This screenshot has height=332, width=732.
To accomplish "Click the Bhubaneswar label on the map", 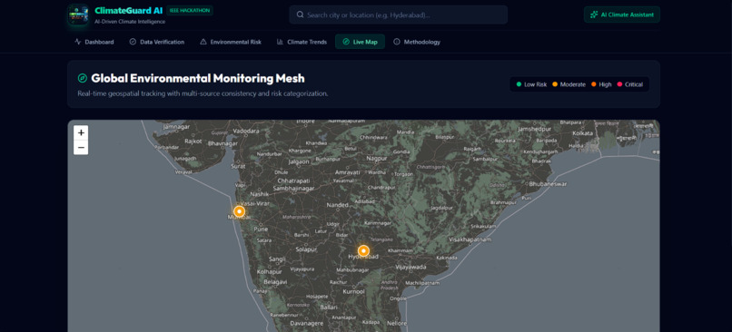I will [x=547, y=184].
